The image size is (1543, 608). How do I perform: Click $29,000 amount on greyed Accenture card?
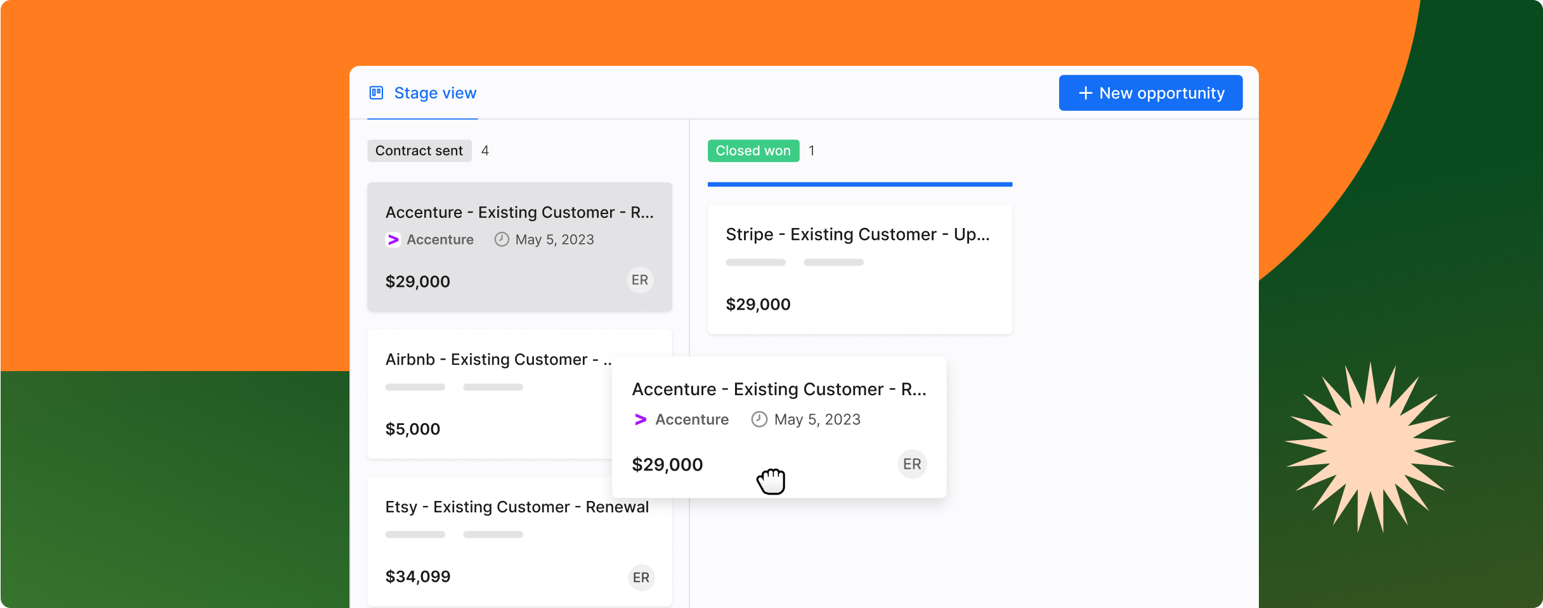pos(418,281)
